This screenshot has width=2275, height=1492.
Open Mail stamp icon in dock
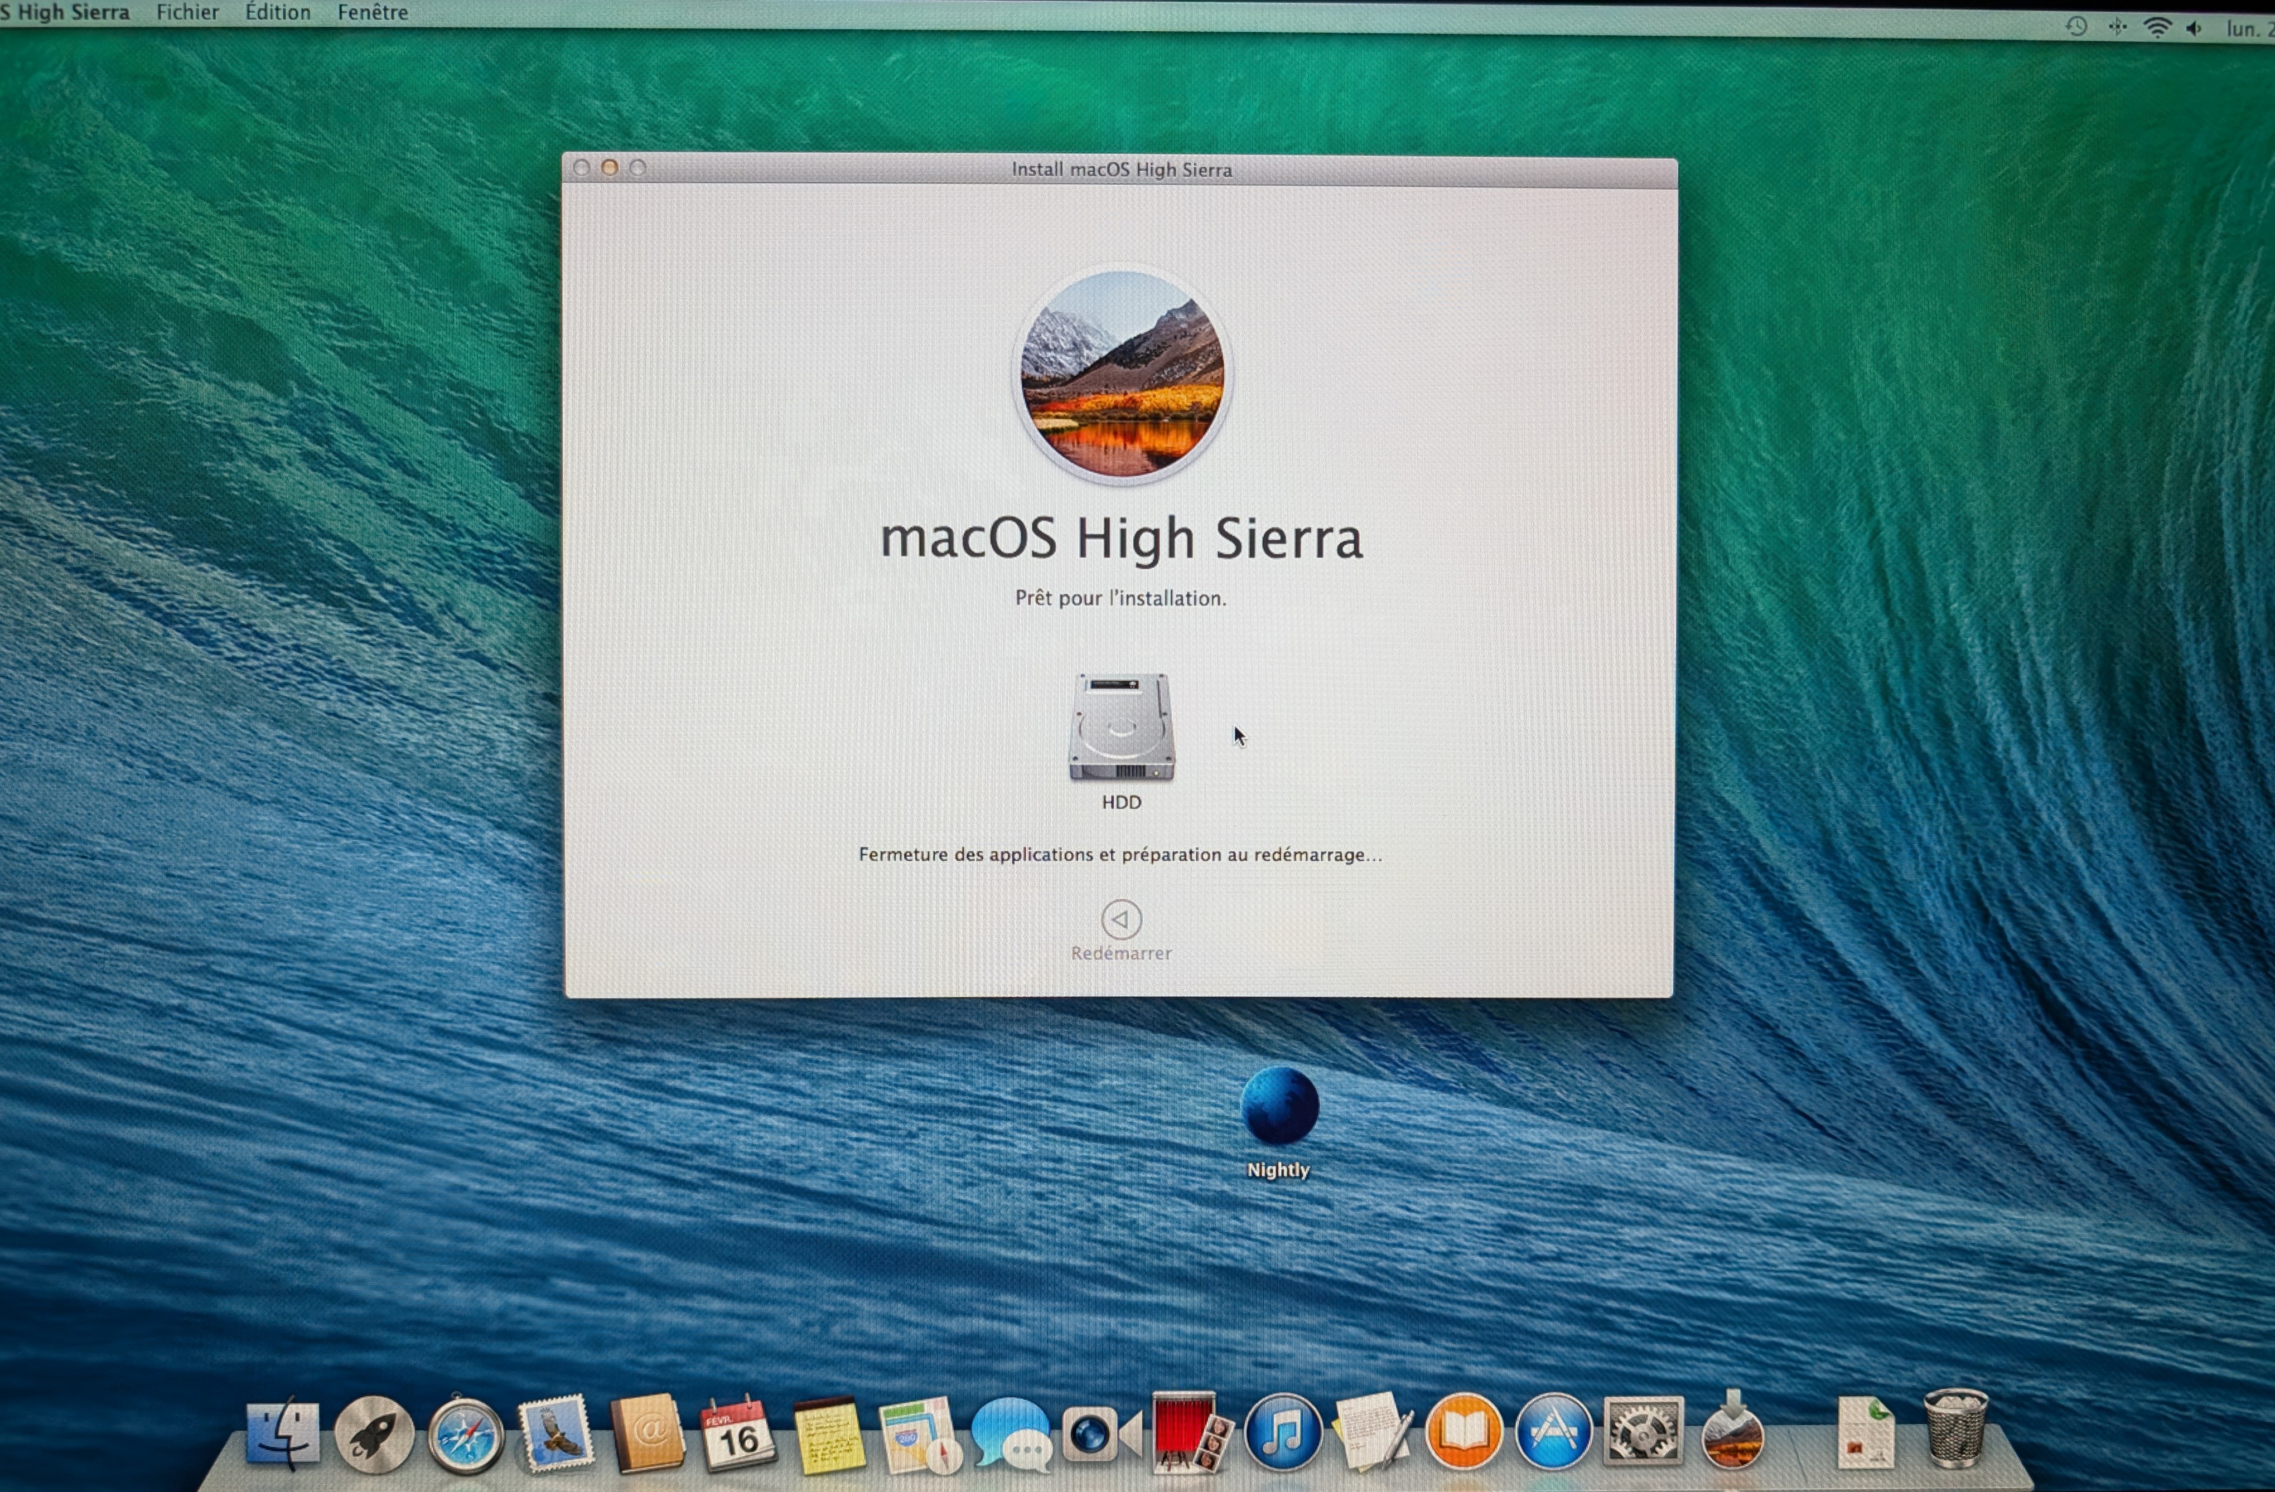(x=556, y=1433)
